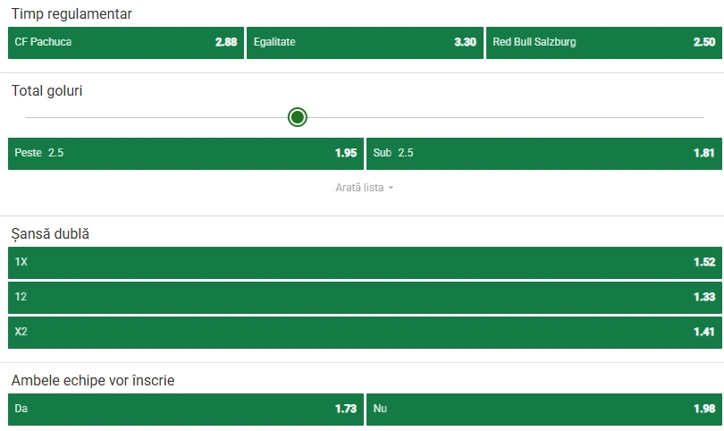
Task: Select the 12 double chance option
Action: pyautogui.click(x=365, y=298)
